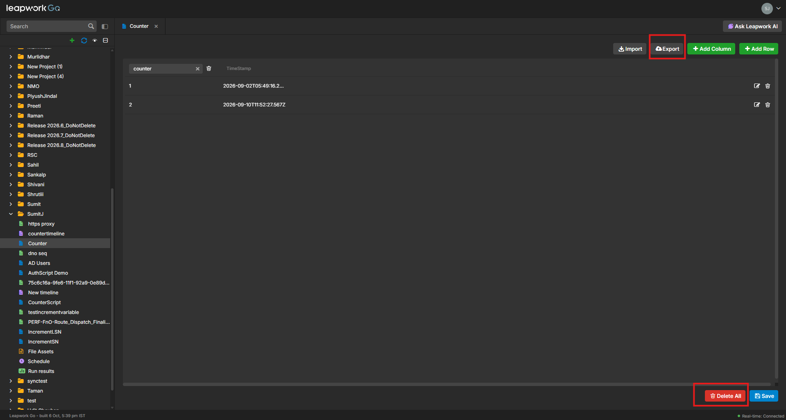Delete row 2 trash icon
This screenshot has height=420, width=786.
(768, 105)
